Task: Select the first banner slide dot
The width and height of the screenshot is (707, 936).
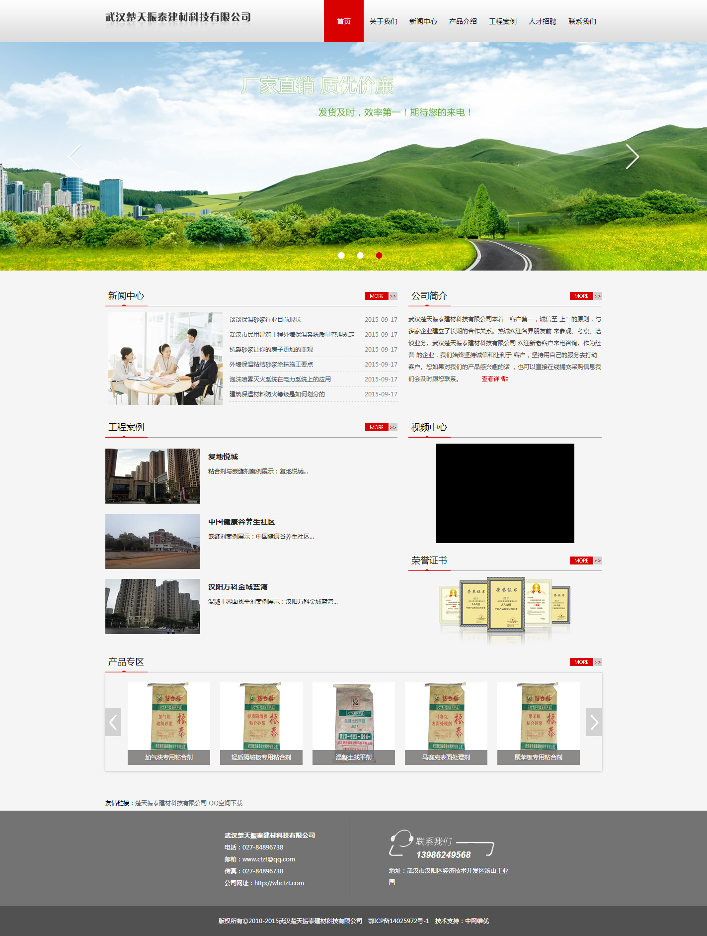Action: 341,255
